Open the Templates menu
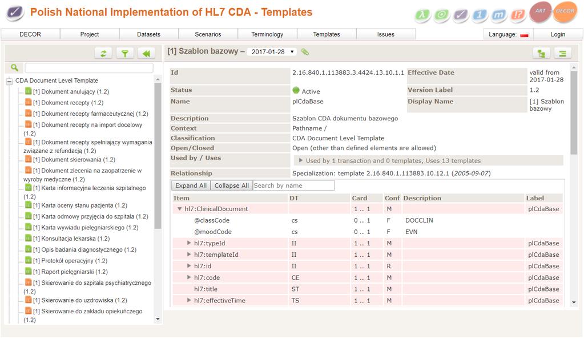 (327, 34)
